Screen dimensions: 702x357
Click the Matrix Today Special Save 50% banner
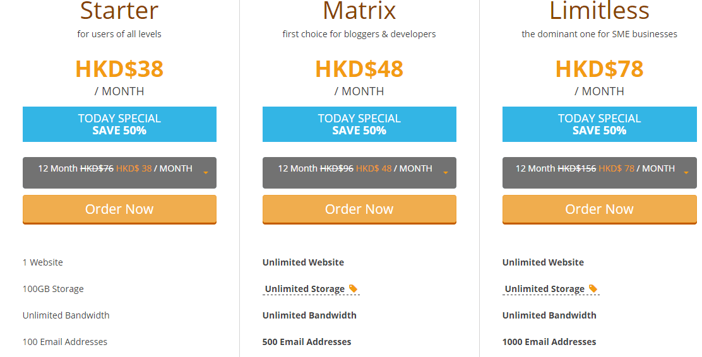[359, 124]
